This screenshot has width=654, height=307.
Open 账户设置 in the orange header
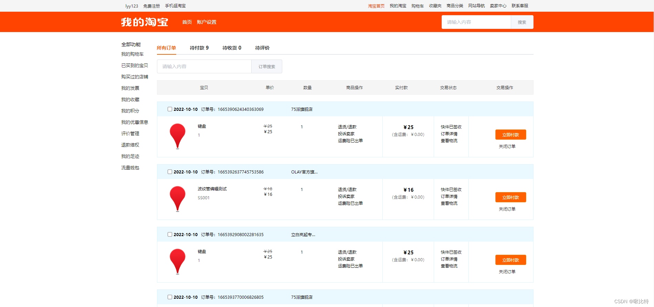tap(207, 22)
